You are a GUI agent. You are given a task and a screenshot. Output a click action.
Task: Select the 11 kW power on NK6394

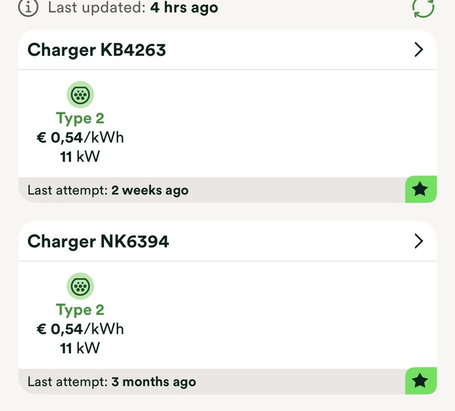pyautogui.click(x=80, y=348)
